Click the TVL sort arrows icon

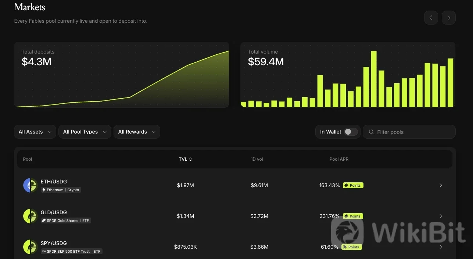tap(190, 159)
